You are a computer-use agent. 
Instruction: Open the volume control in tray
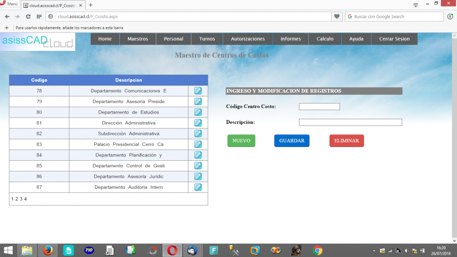[406, 251]
